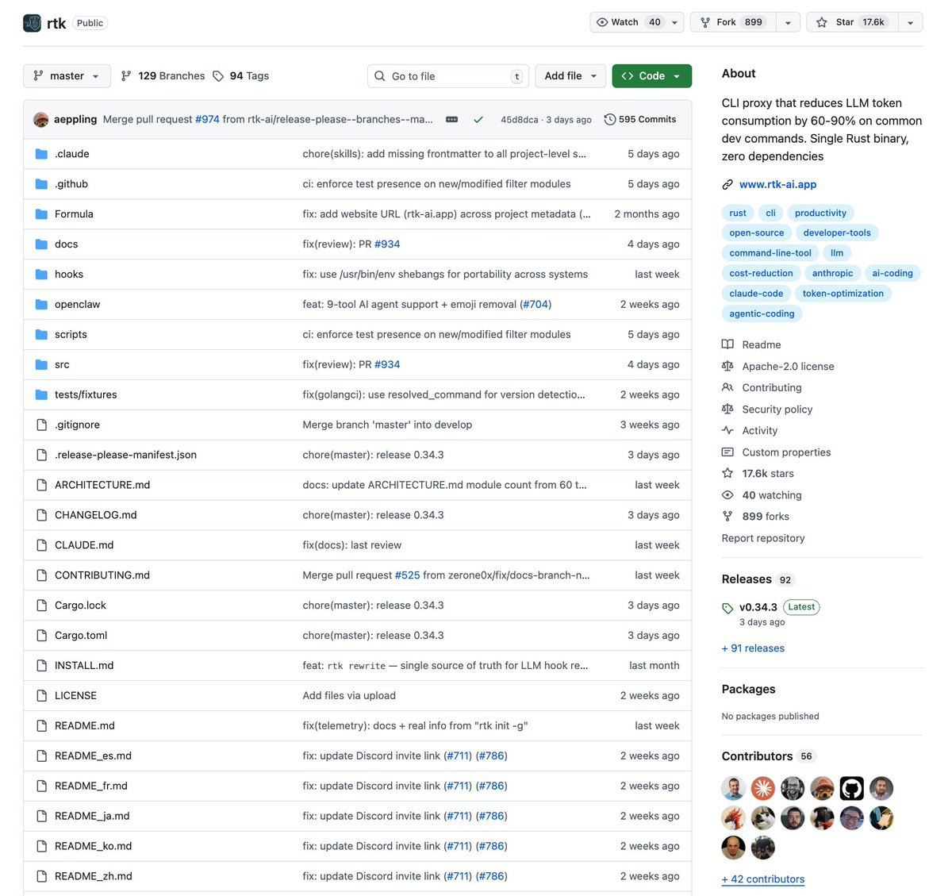Open the Activity pulse icon link
The width and height of the screenshot is (952, 896).
(727, 430)
